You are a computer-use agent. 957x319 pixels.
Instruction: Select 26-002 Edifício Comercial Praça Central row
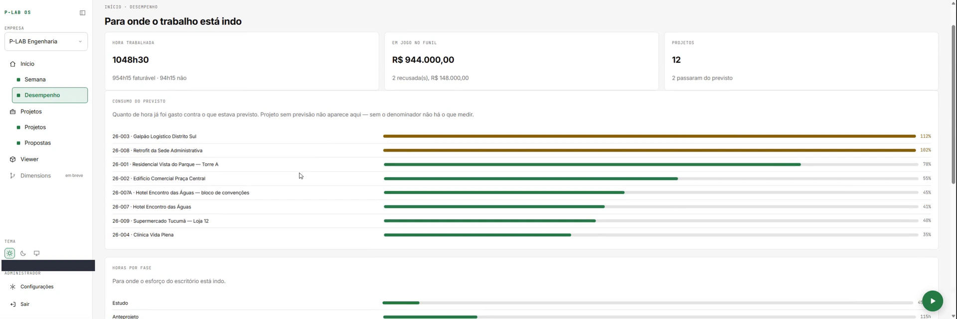click(x=521, y=178)
